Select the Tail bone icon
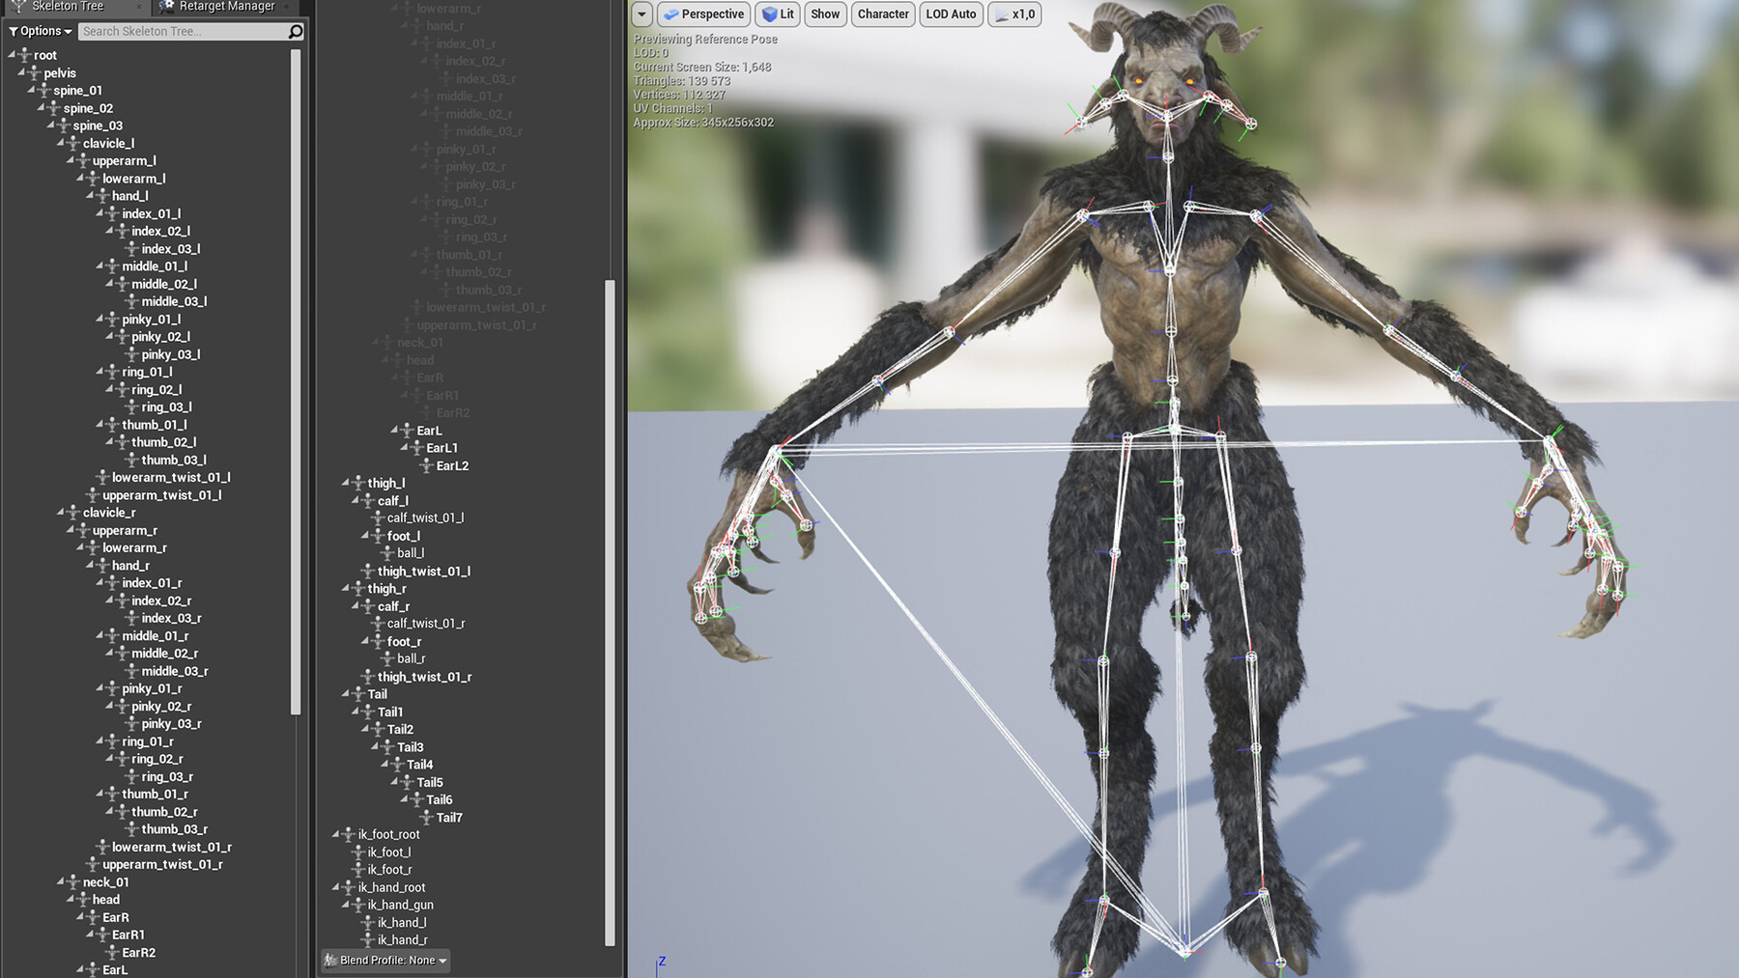 [x=357, y=693]
